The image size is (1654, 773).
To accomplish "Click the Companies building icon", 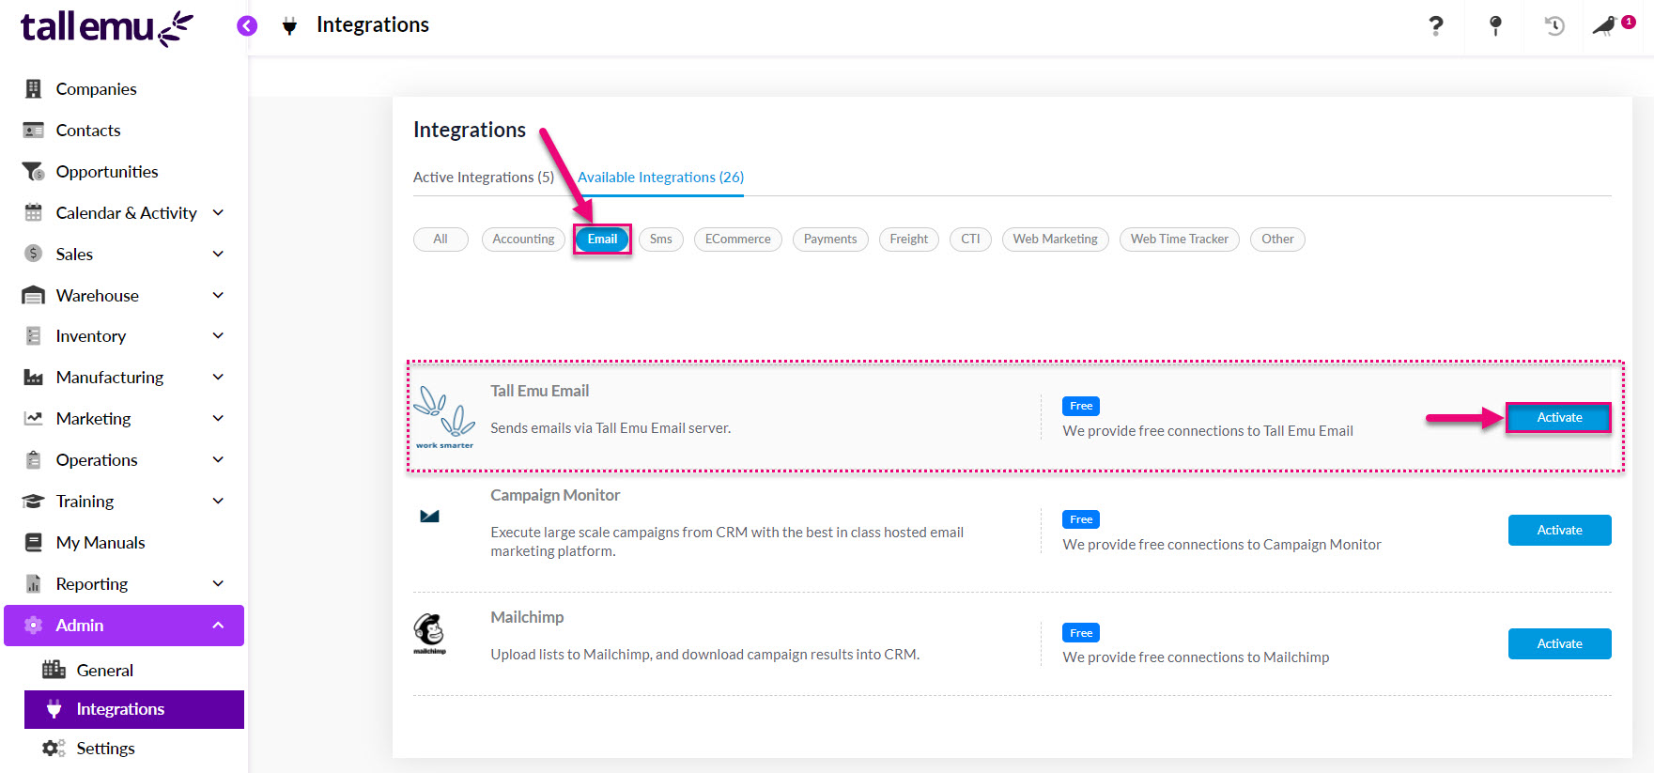I will coord(34,88).
